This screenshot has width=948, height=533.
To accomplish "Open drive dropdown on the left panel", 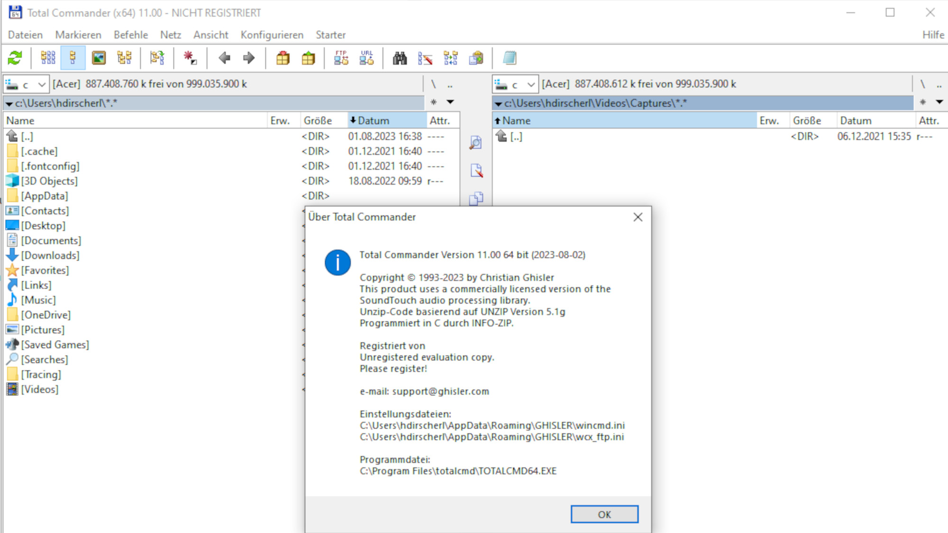I will (42, 84).
